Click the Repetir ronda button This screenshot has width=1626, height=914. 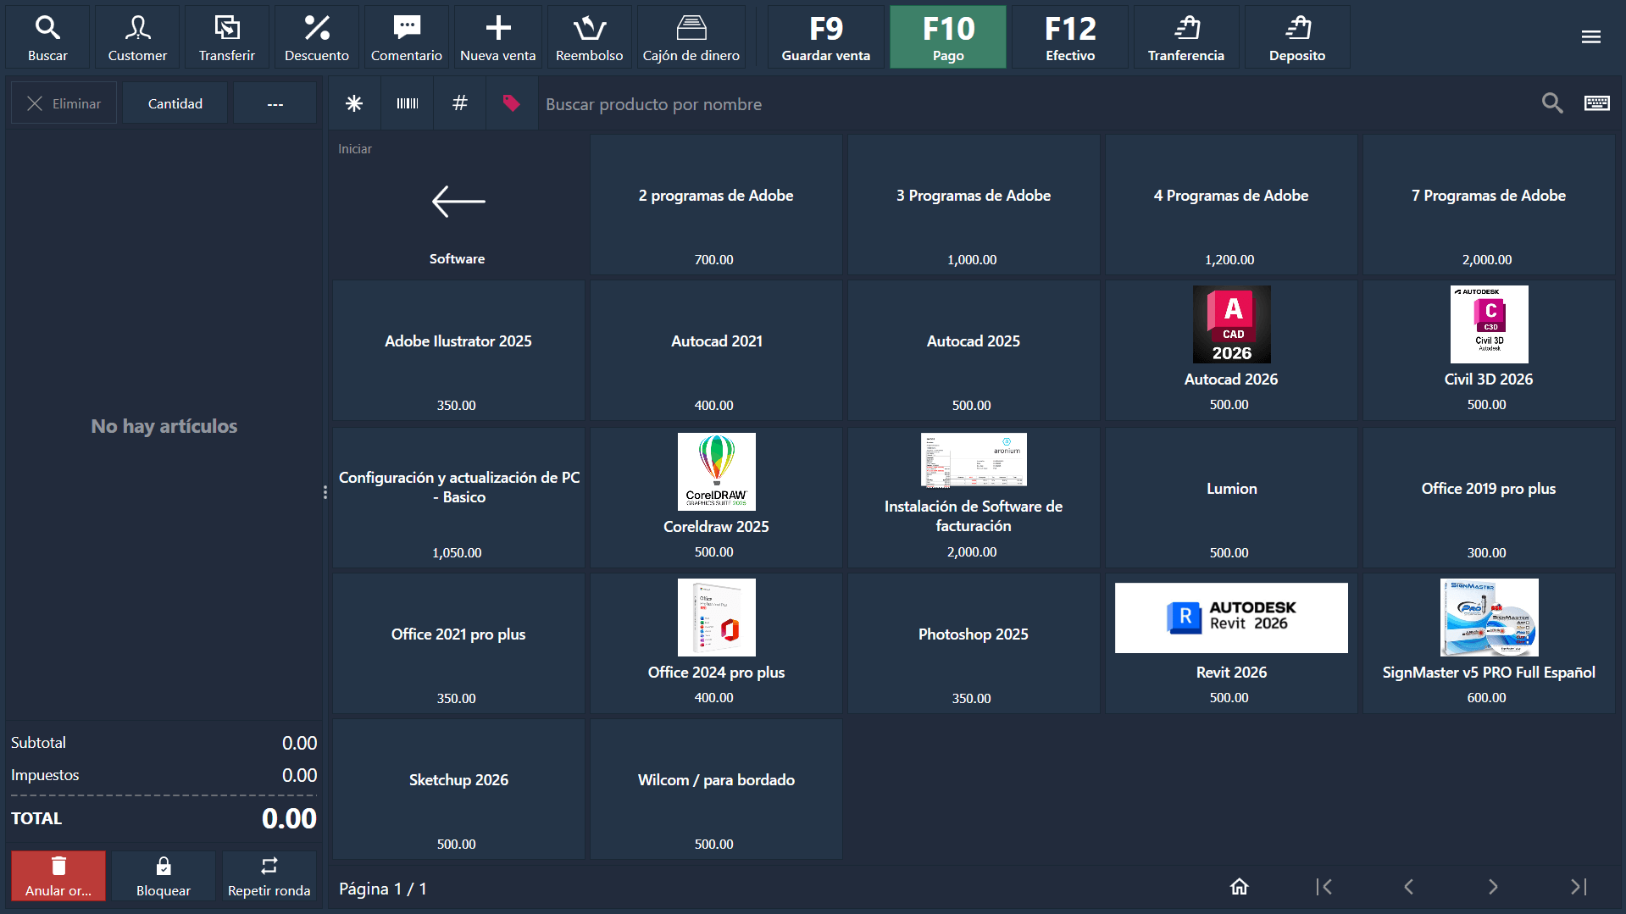coord(269,876)
